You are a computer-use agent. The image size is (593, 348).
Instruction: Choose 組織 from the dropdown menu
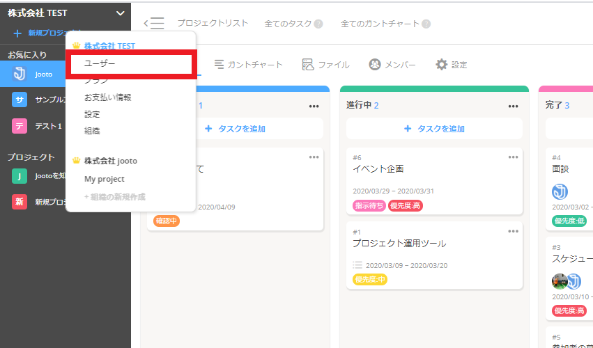92,130
